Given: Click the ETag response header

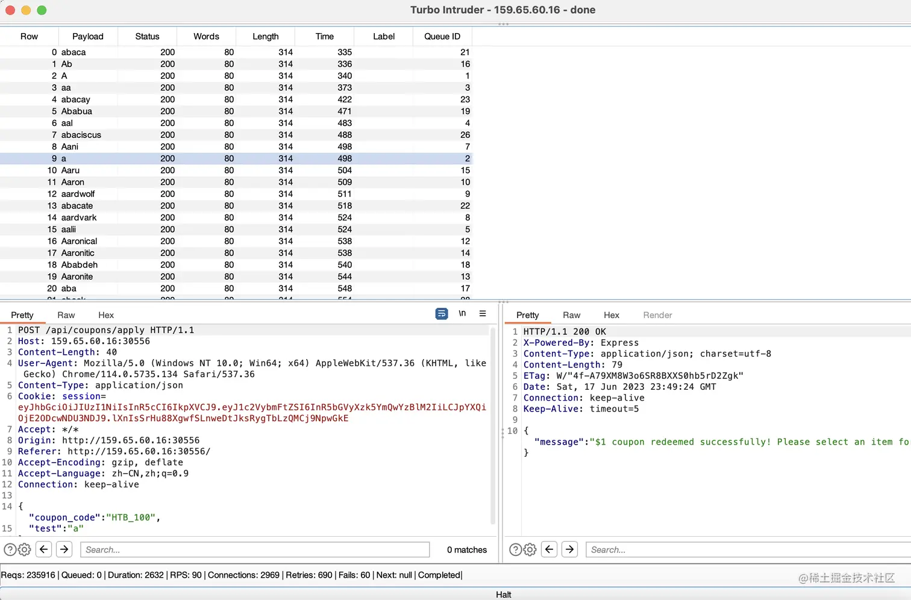Looking at the screenshot, I should point(633,375).
